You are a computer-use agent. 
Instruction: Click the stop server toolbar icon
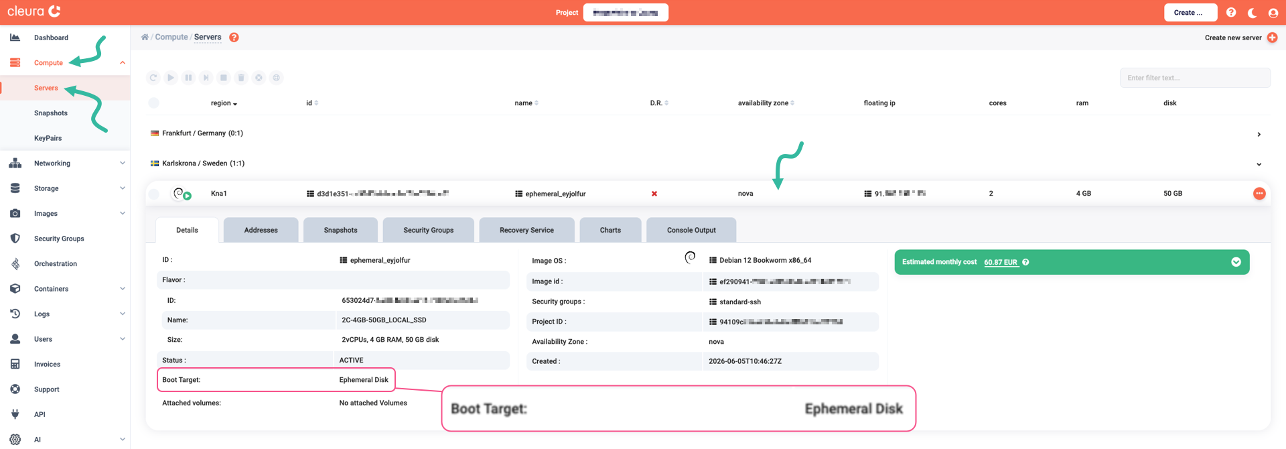point(224,78)
